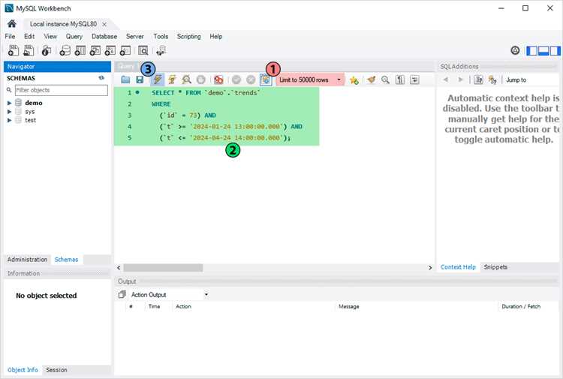The image size is (563, 379).
Task: Reconnect to DBMS icon
Action: (161, 50)
